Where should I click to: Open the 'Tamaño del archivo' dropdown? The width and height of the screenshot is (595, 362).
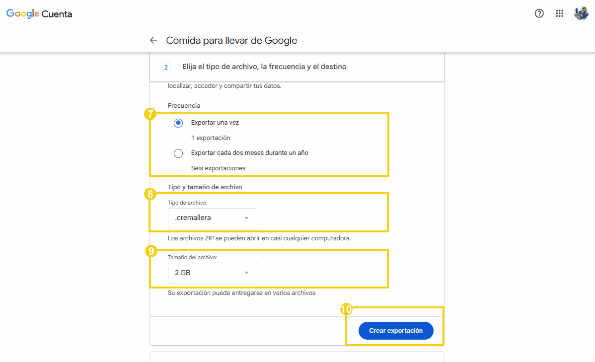point(213,273)
